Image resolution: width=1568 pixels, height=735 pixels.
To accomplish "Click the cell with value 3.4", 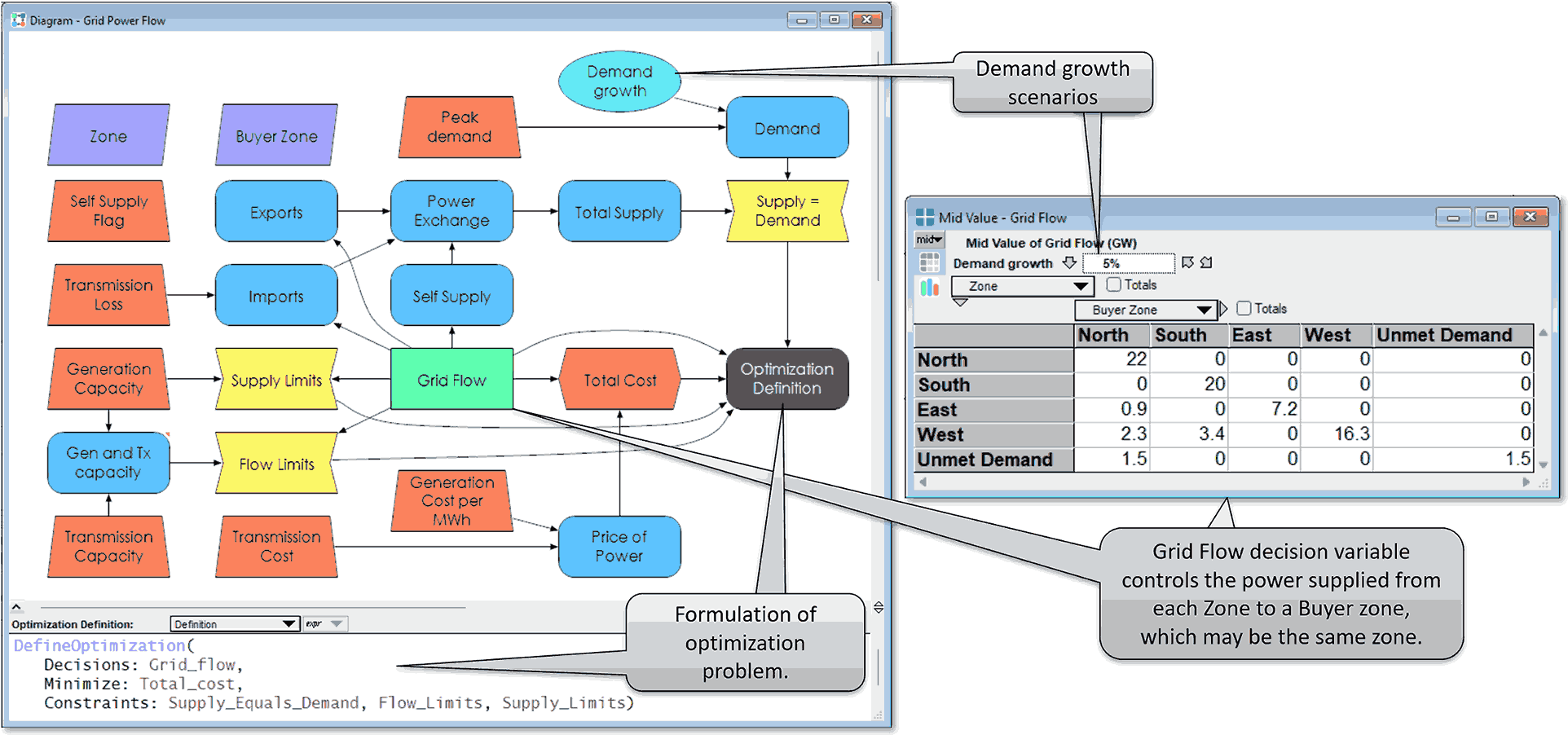I will pos(1188,434).
